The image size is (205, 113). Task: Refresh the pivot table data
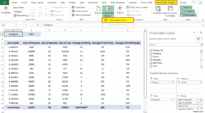(x=98, y=11)
